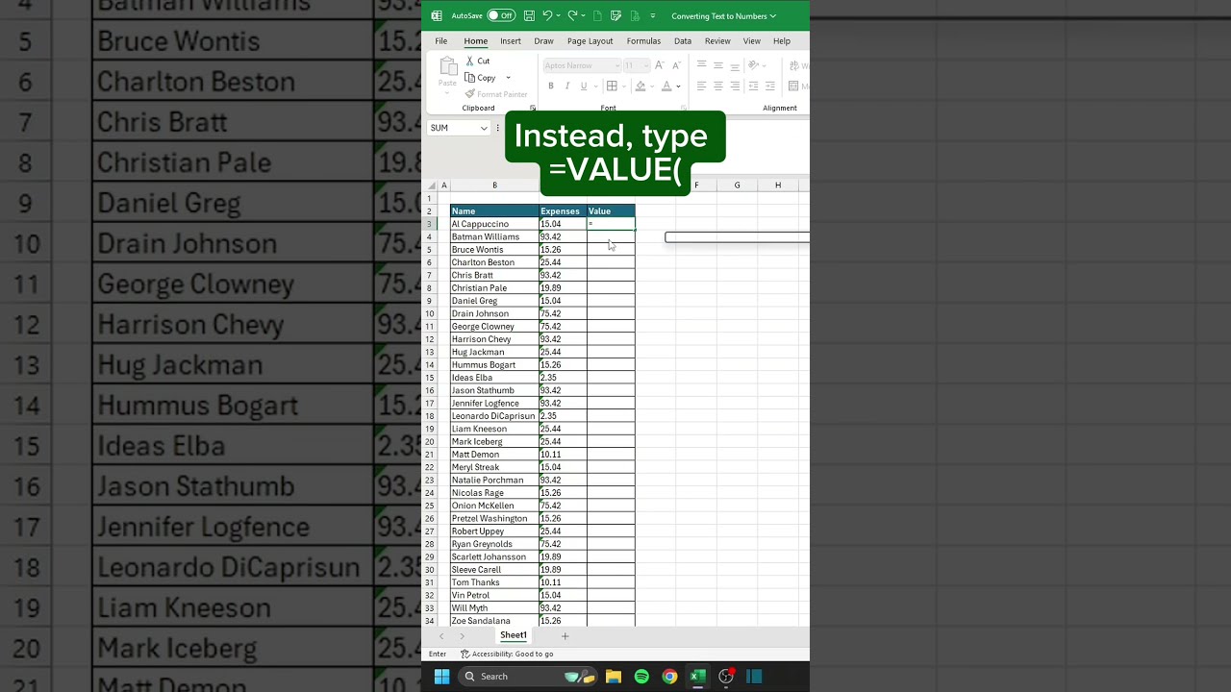Click the Fill Color bucket icon
This screenshot has height=692, width=1231.
(640, 86)
